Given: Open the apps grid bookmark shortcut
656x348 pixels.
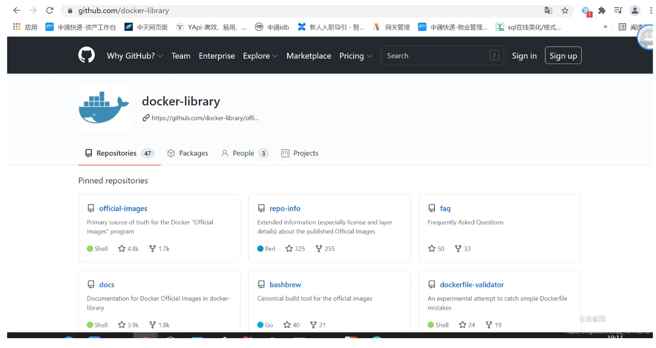Looking at the screenshot, I should pos(17,27).
